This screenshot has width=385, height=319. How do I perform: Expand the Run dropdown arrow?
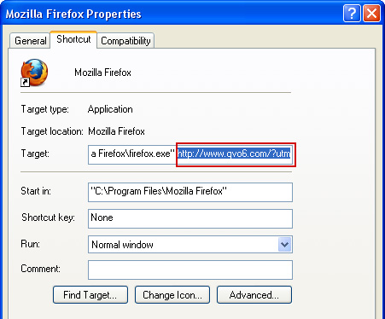pos(284,245)
